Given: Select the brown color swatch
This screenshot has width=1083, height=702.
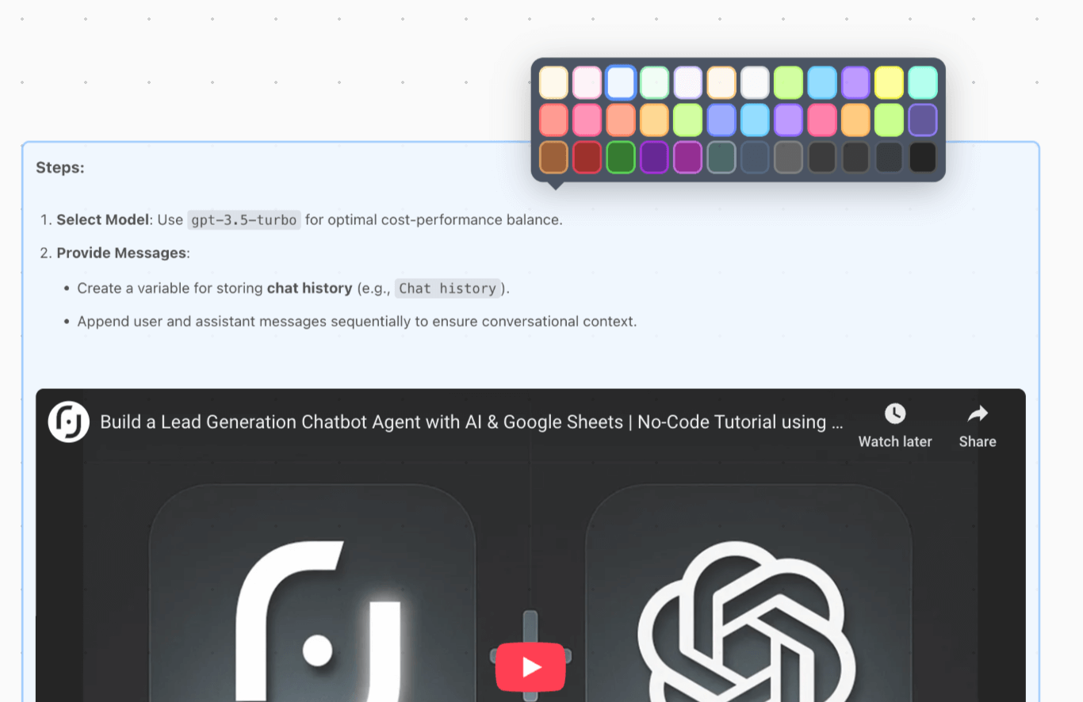Looking at the screenshot, I should [554, 157].
